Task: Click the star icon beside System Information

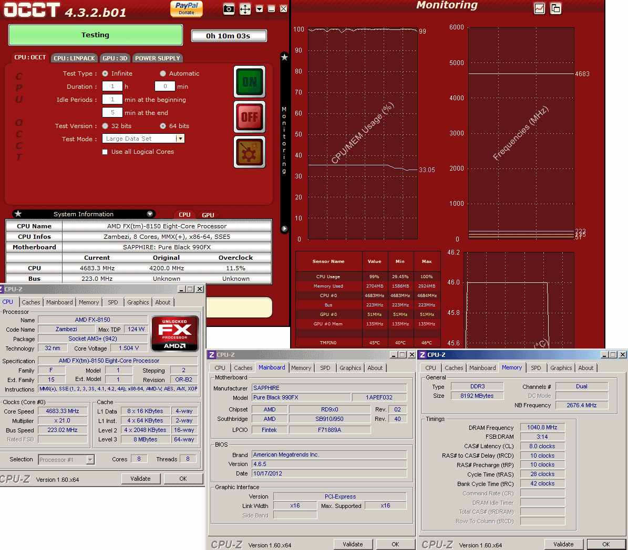Action: pyautogui.click(x=18, y=214)
